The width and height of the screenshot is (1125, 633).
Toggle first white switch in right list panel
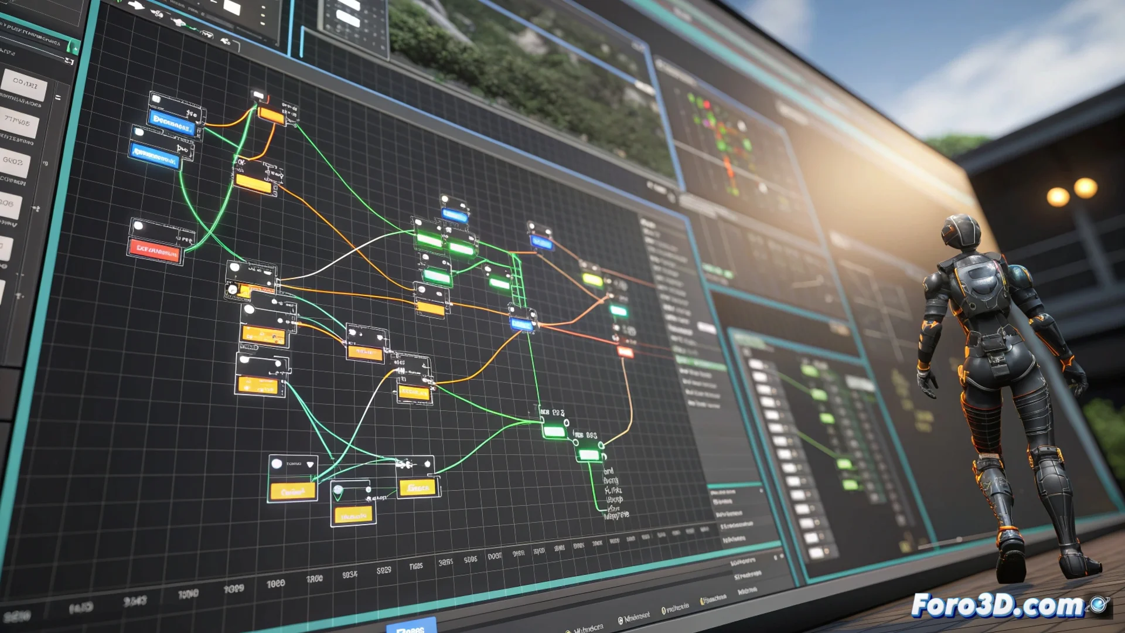(x=756, y=365)
